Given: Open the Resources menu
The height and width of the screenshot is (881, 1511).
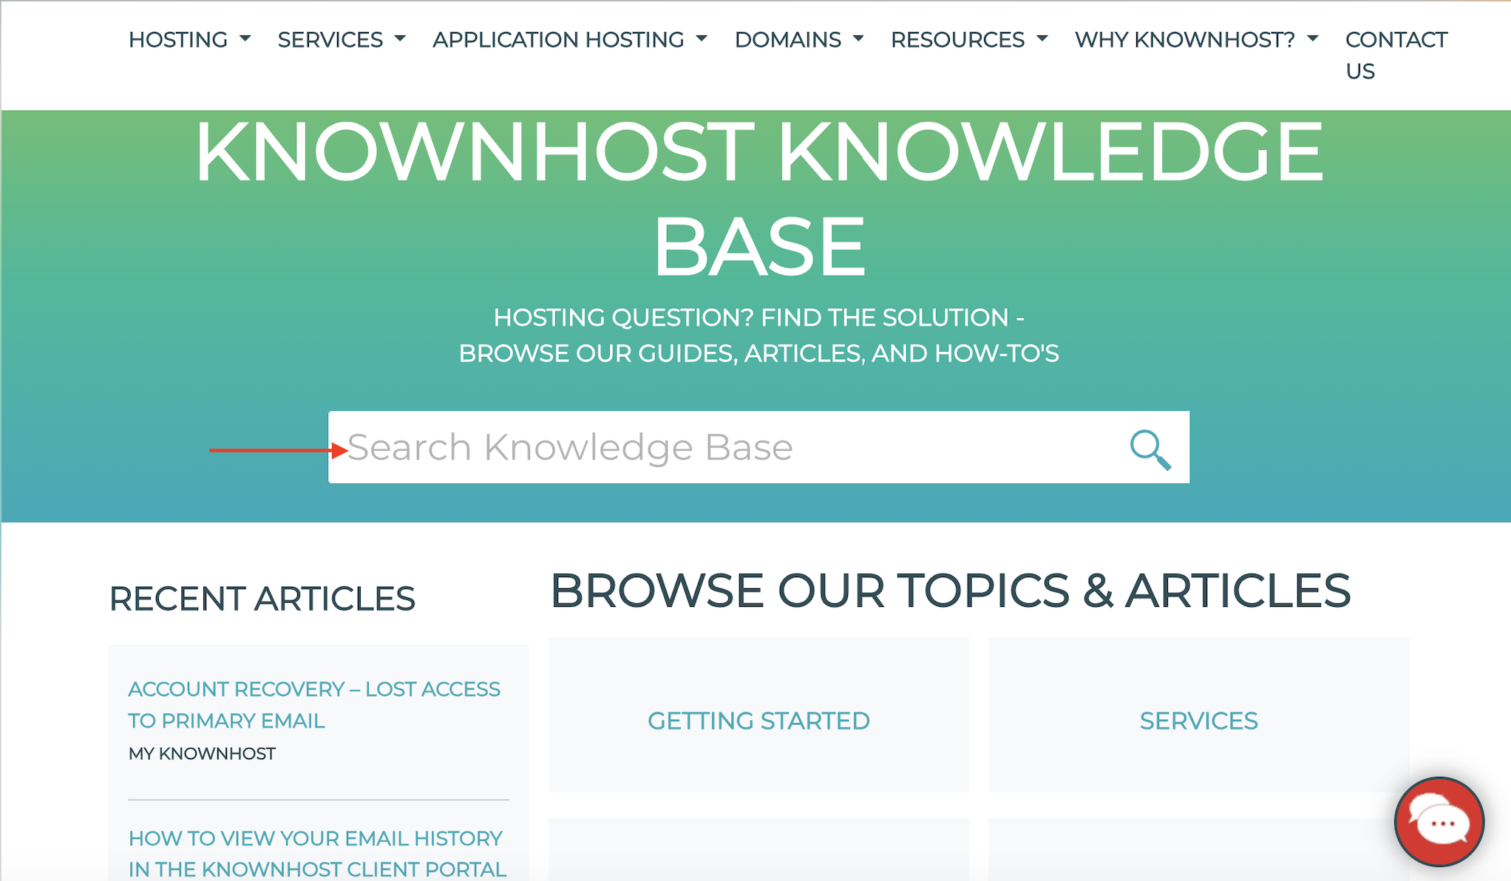Looking at the screenshot, I should (969, 39).
